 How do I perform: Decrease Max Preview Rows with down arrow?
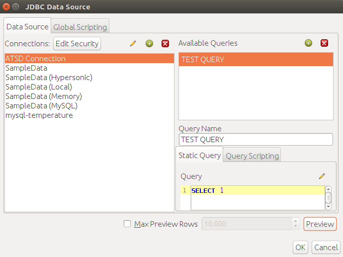tap(296, 226)
